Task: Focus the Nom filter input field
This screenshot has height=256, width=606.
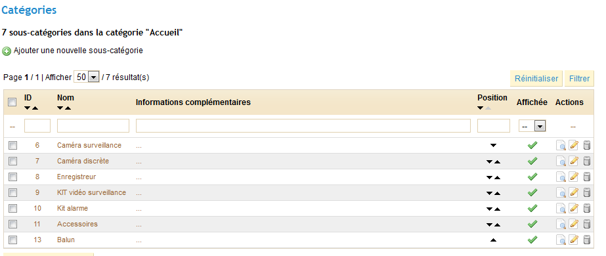Action: (93, 126)
